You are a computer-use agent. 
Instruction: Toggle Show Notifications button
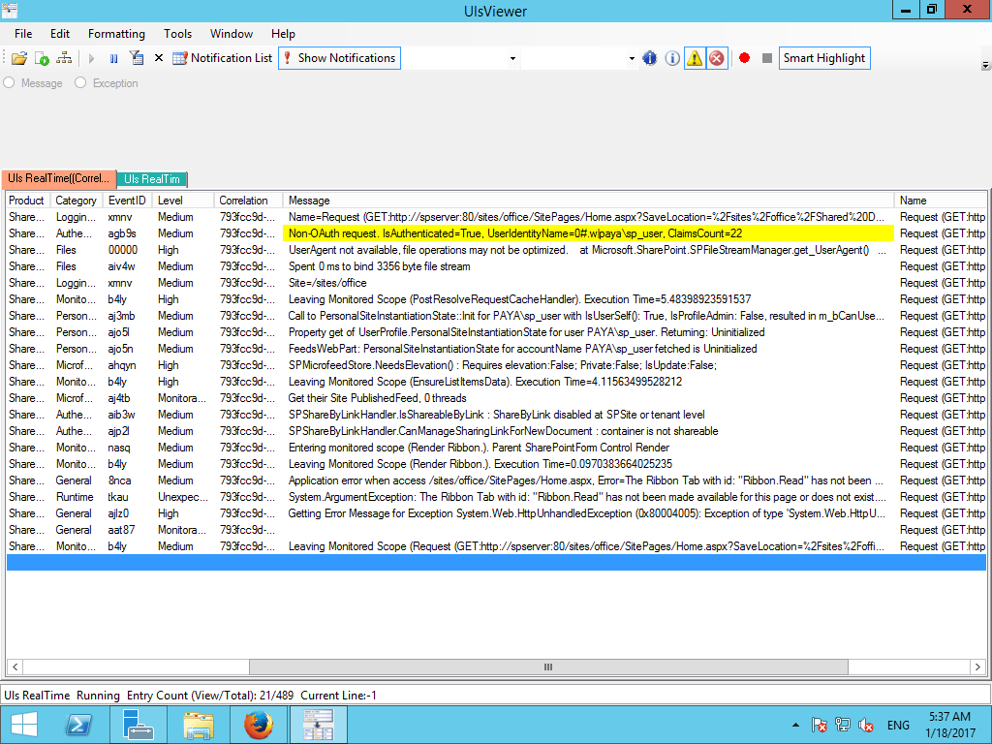[x=340, y=58]
